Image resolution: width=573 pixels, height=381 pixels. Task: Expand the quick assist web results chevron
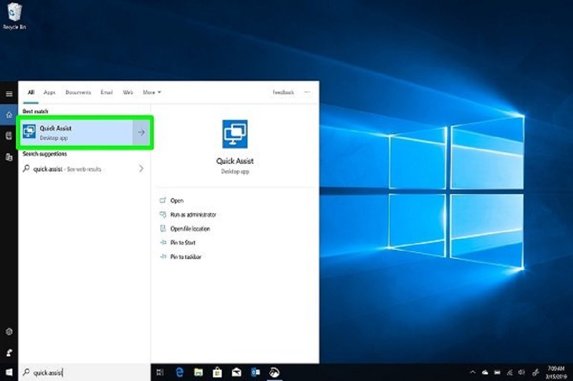[141, 168]
